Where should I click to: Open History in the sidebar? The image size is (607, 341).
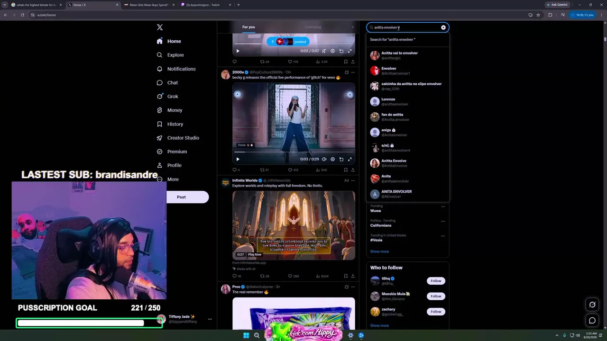tap(170, 124)
